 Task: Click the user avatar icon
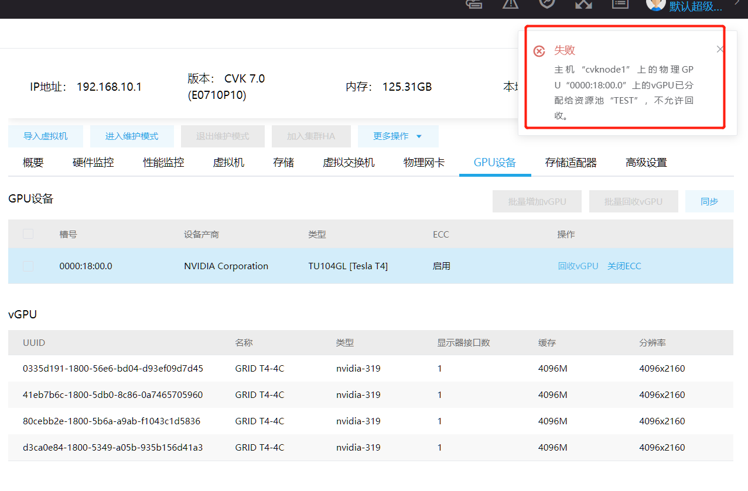click(x=655, y=4)
